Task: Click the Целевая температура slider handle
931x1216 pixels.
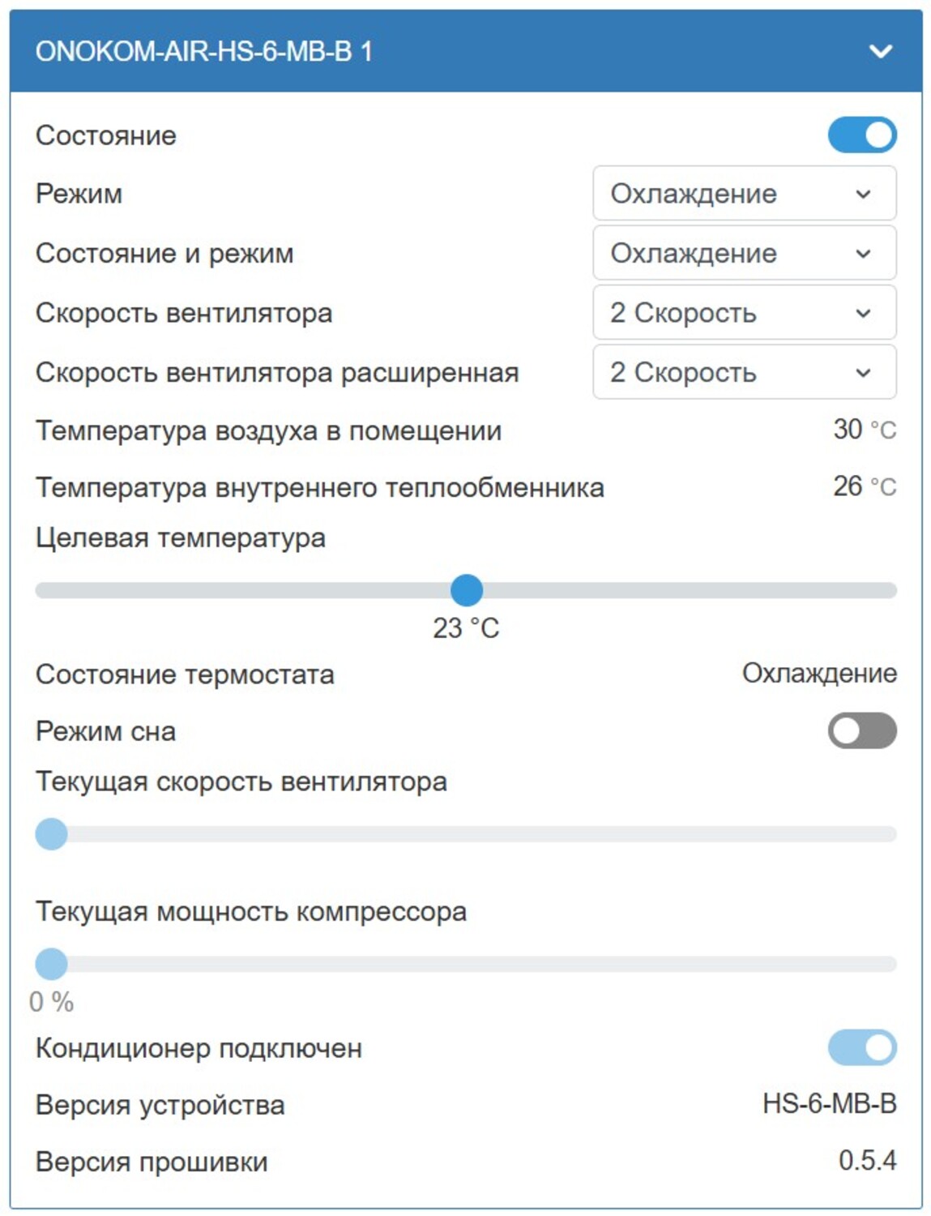Action: point(468,591)
